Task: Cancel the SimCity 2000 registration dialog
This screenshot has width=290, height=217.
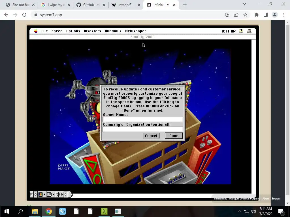Action: pos(151,136)
